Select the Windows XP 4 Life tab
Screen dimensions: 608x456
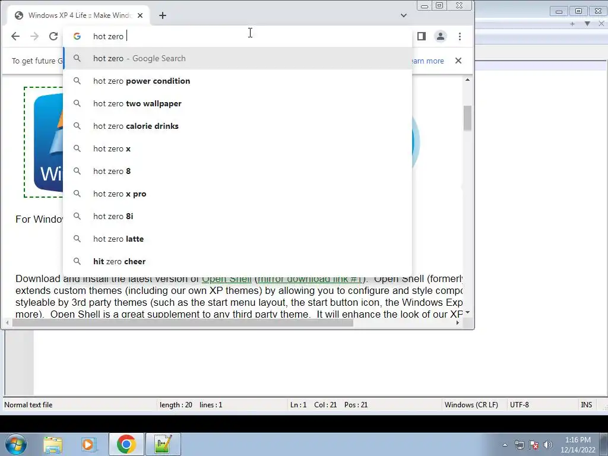[x=79, y=15]
